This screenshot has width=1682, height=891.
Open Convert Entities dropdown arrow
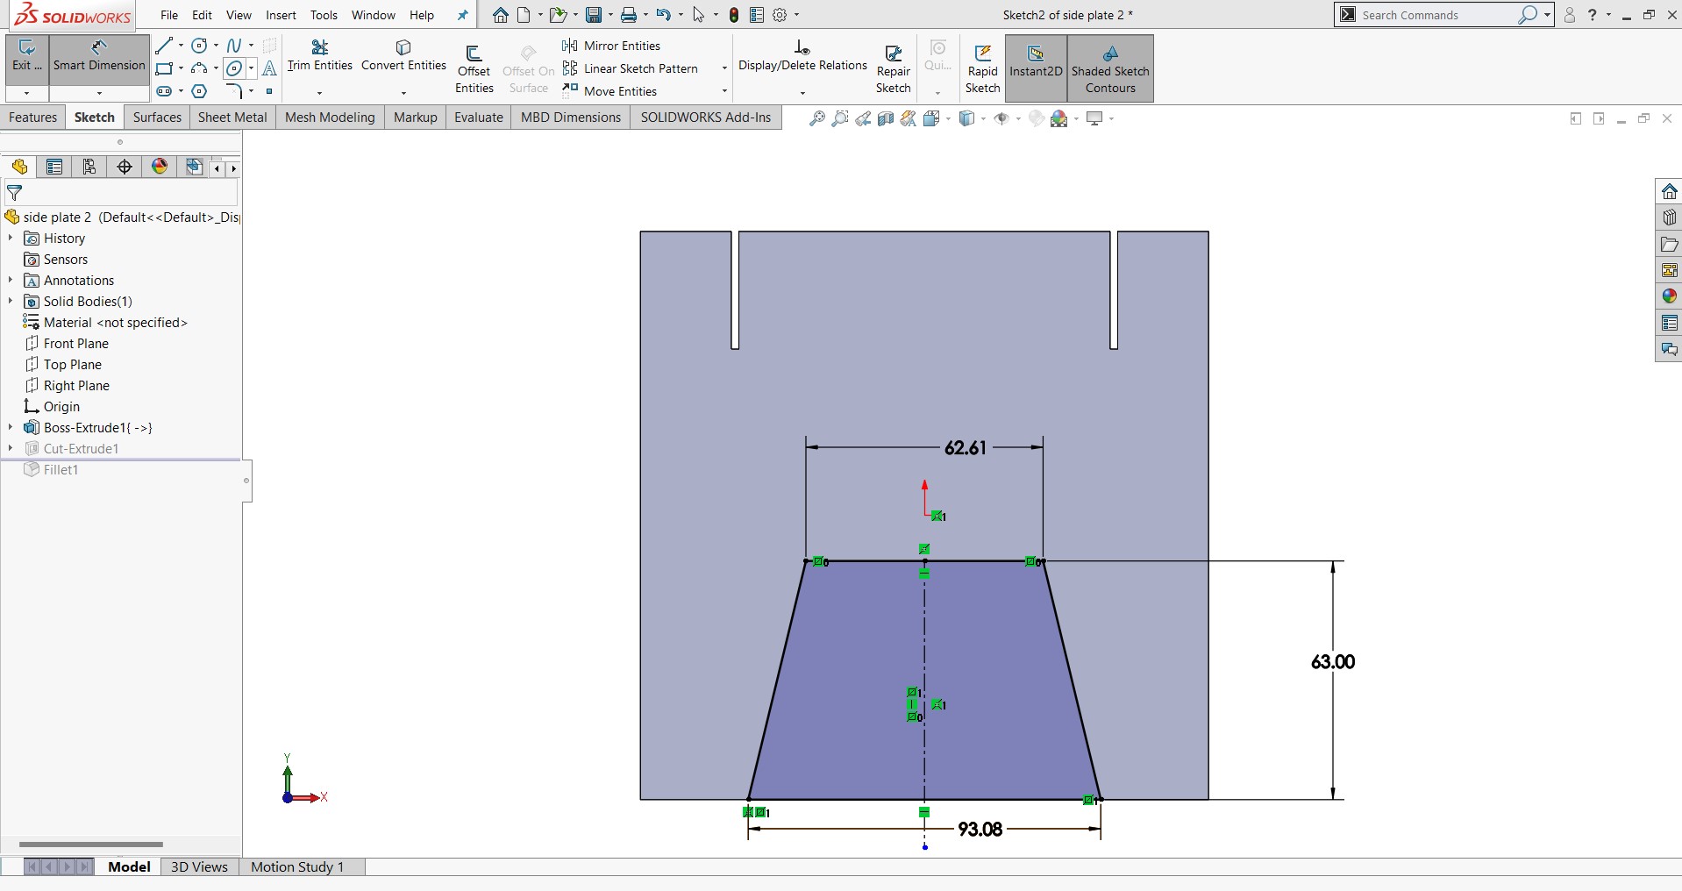403,93
